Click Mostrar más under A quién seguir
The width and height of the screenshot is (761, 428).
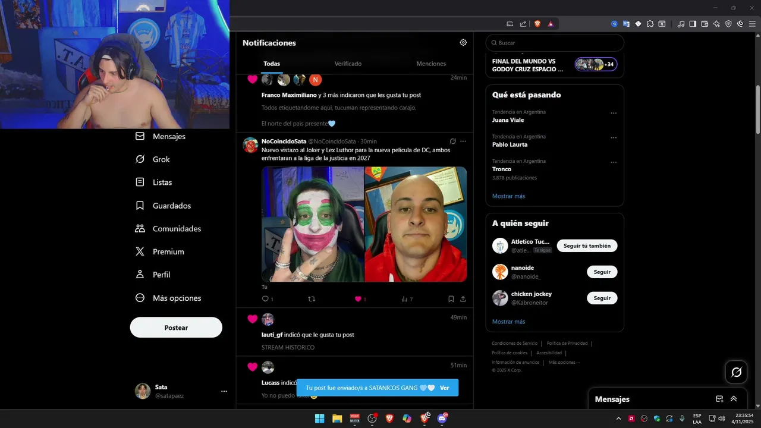pos(508,322)
